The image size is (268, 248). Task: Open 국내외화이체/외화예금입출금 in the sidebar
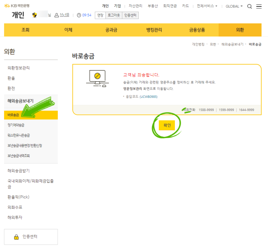[x=30, y=184]
